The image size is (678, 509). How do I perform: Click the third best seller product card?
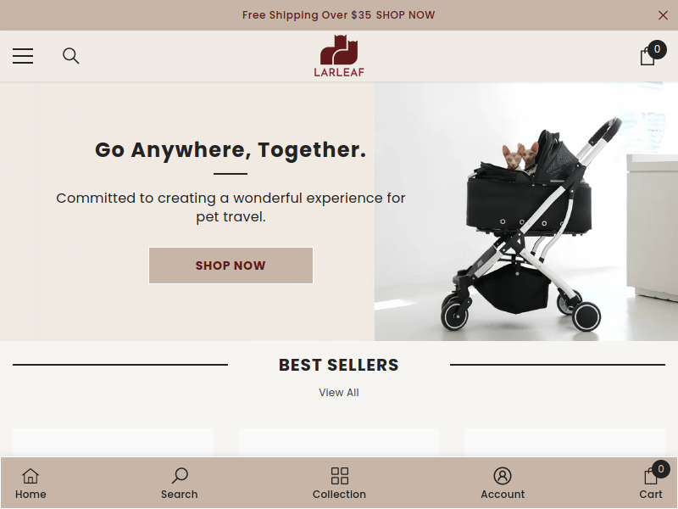tap(564, 442)
